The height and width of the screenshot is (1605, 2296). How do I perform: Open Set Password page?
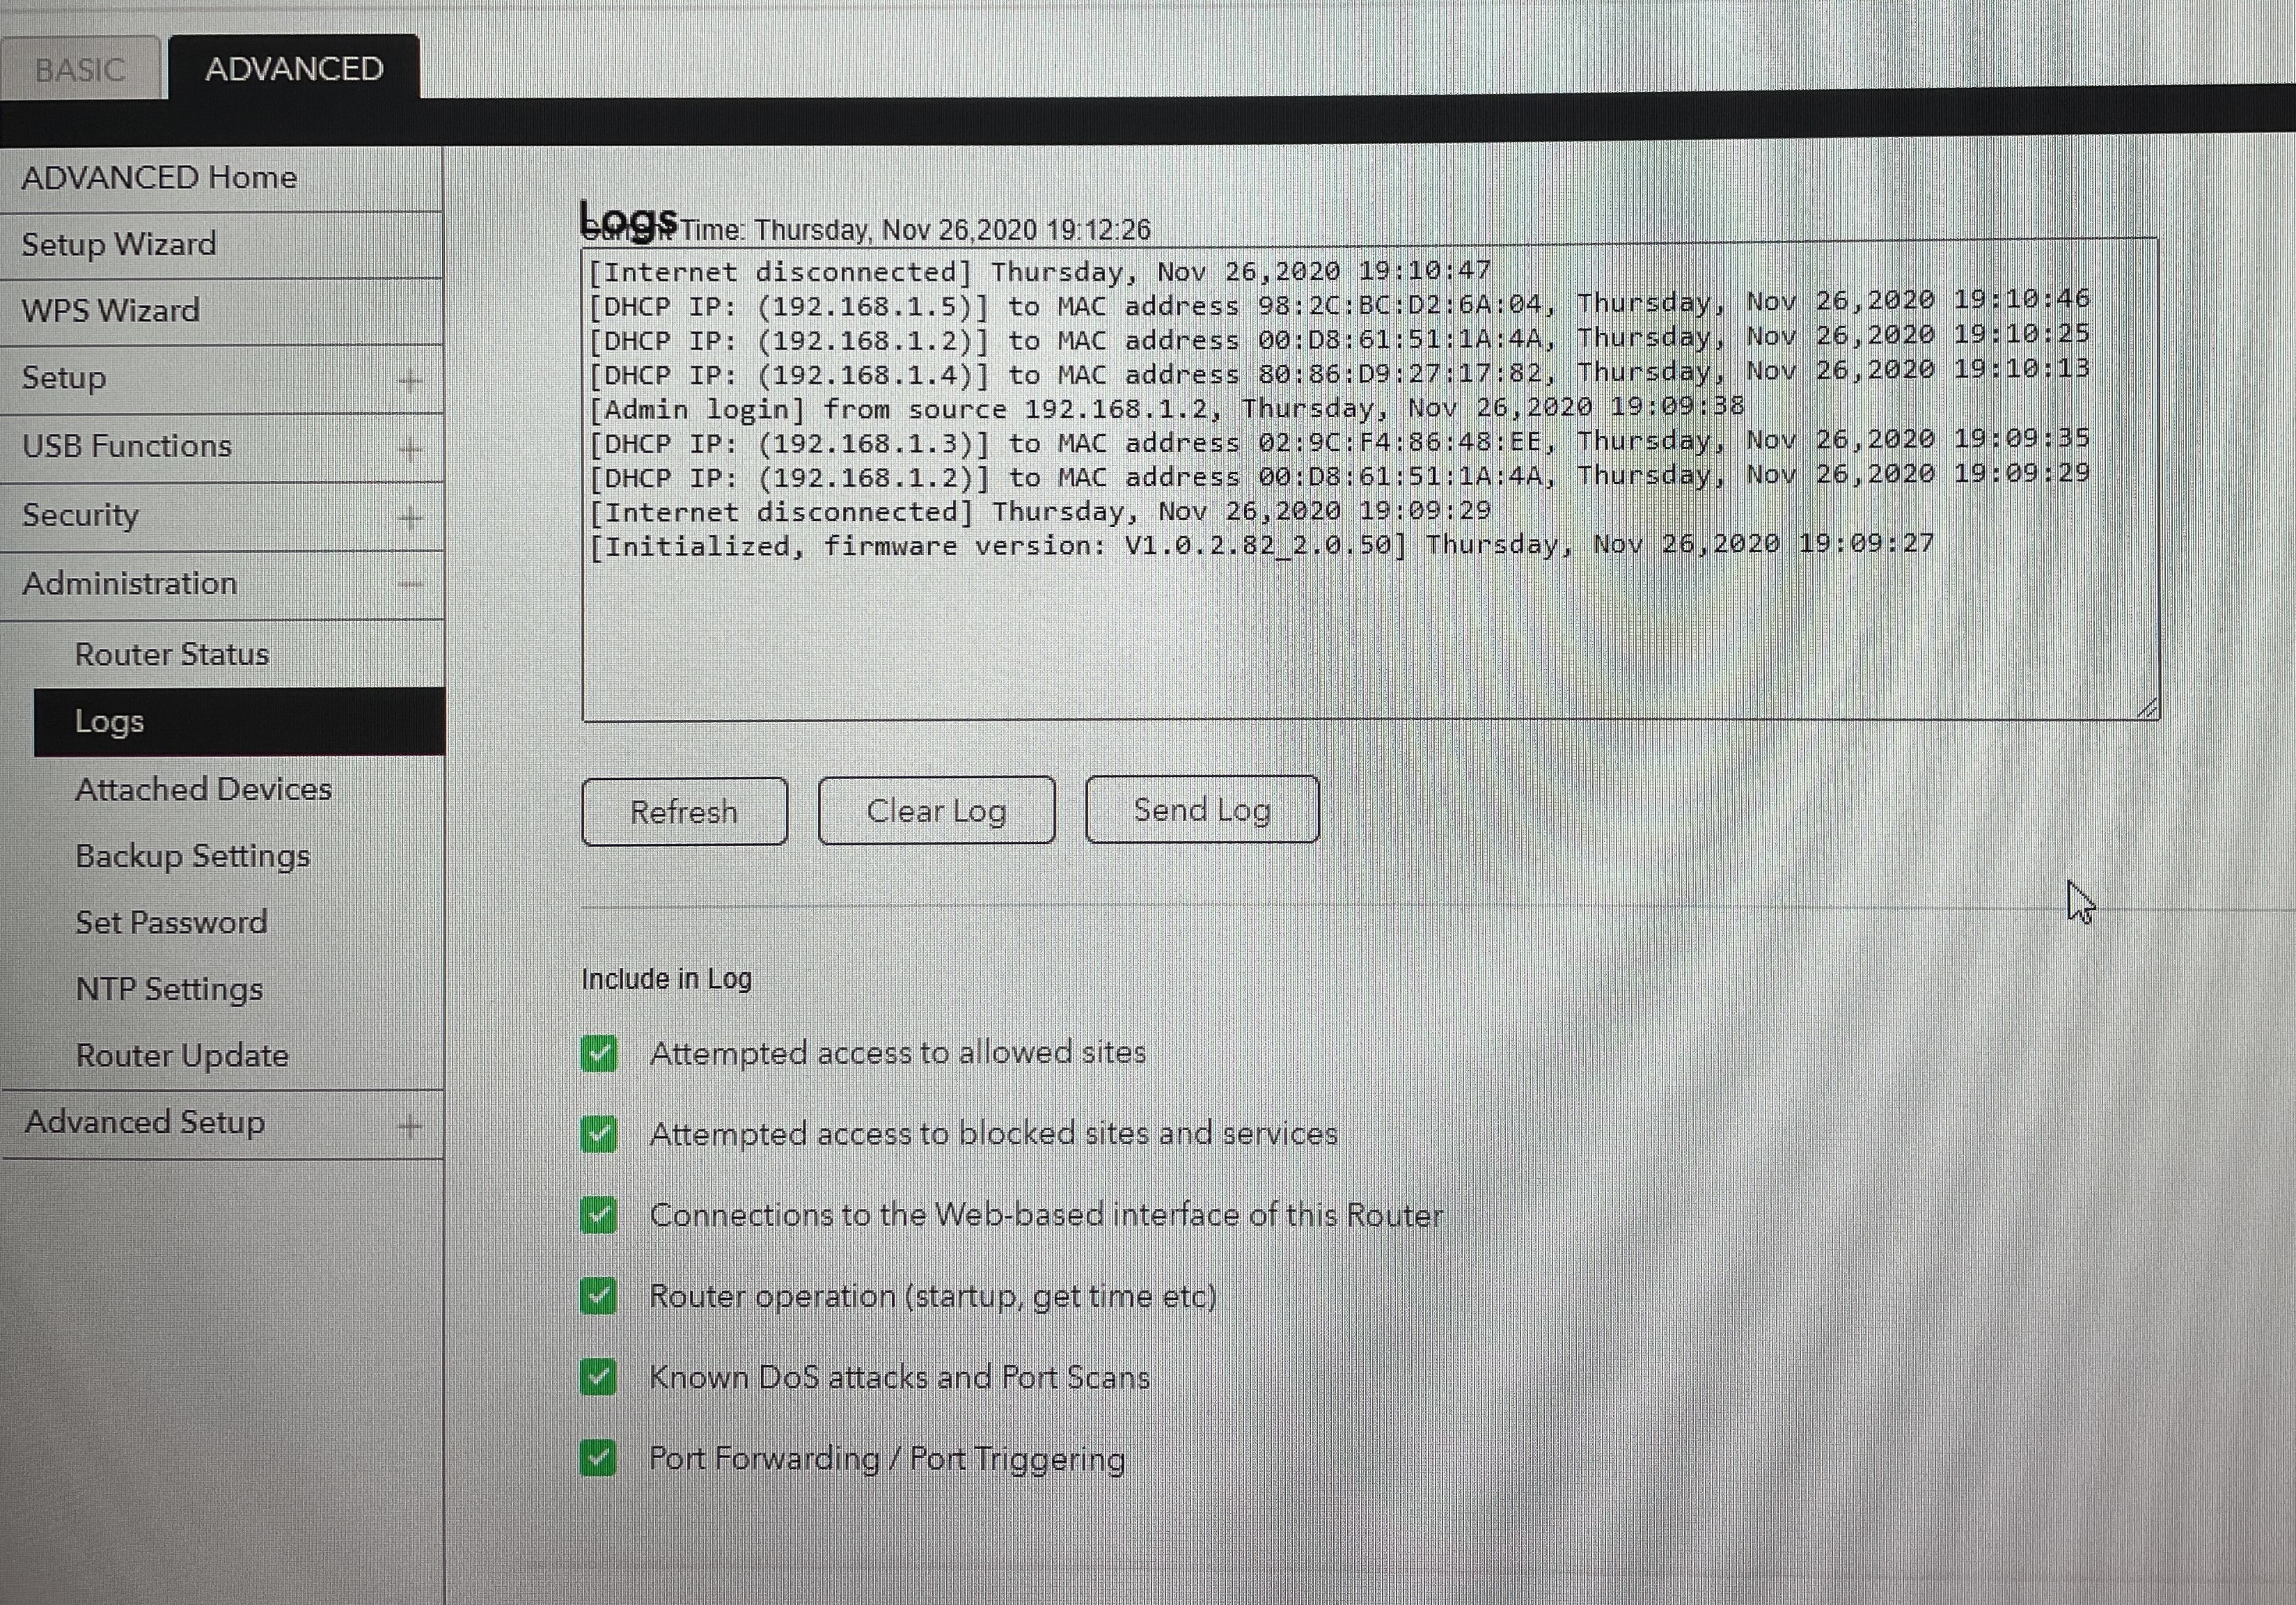click(171, 922)
